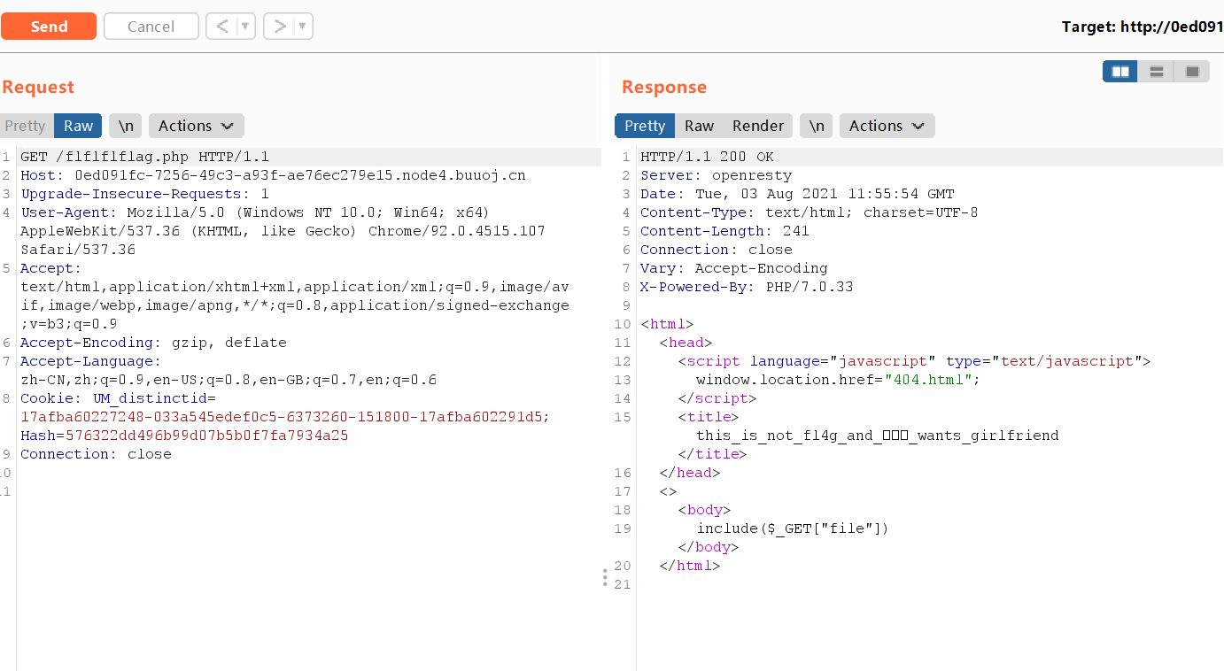Click the orange Send button
1224x671 pixels.
[49, 27]
